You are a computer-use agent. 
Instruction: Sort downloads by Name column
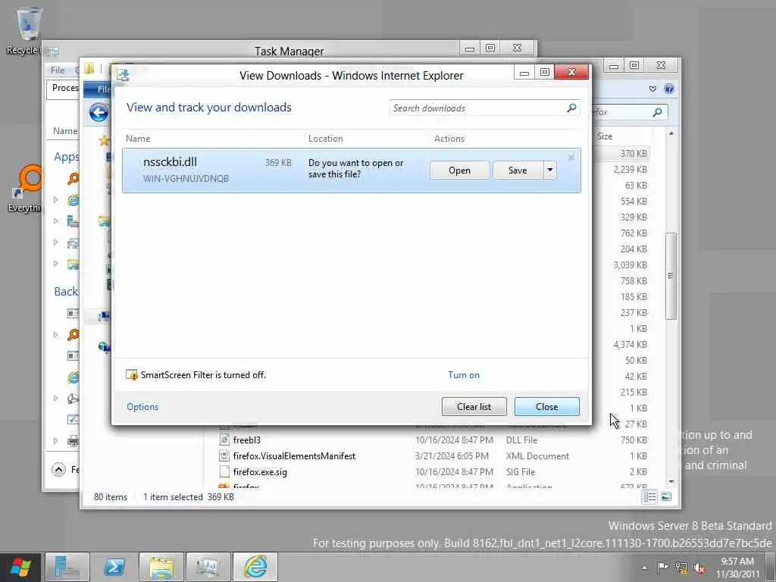pos(138,139)
